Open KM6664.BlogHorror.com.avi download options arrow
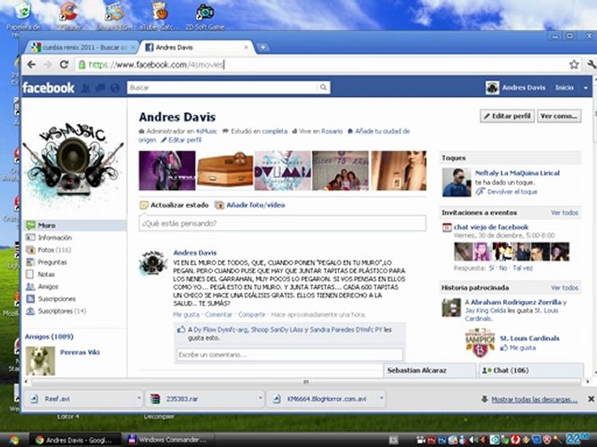Viewport: 597px width, 447px height. tap(381, 399)
